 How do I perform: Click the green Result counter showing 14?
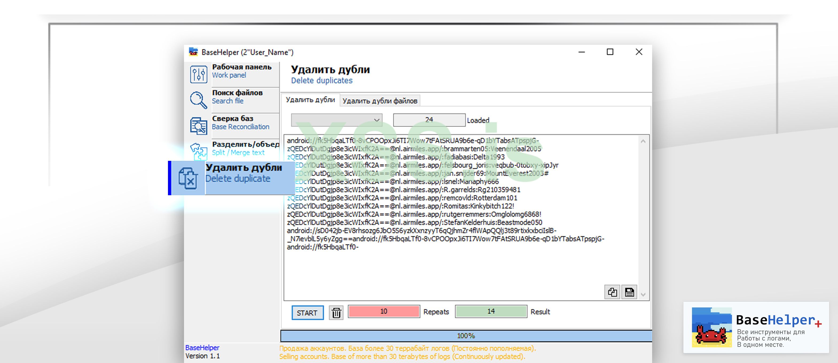(x=491, y=311)
